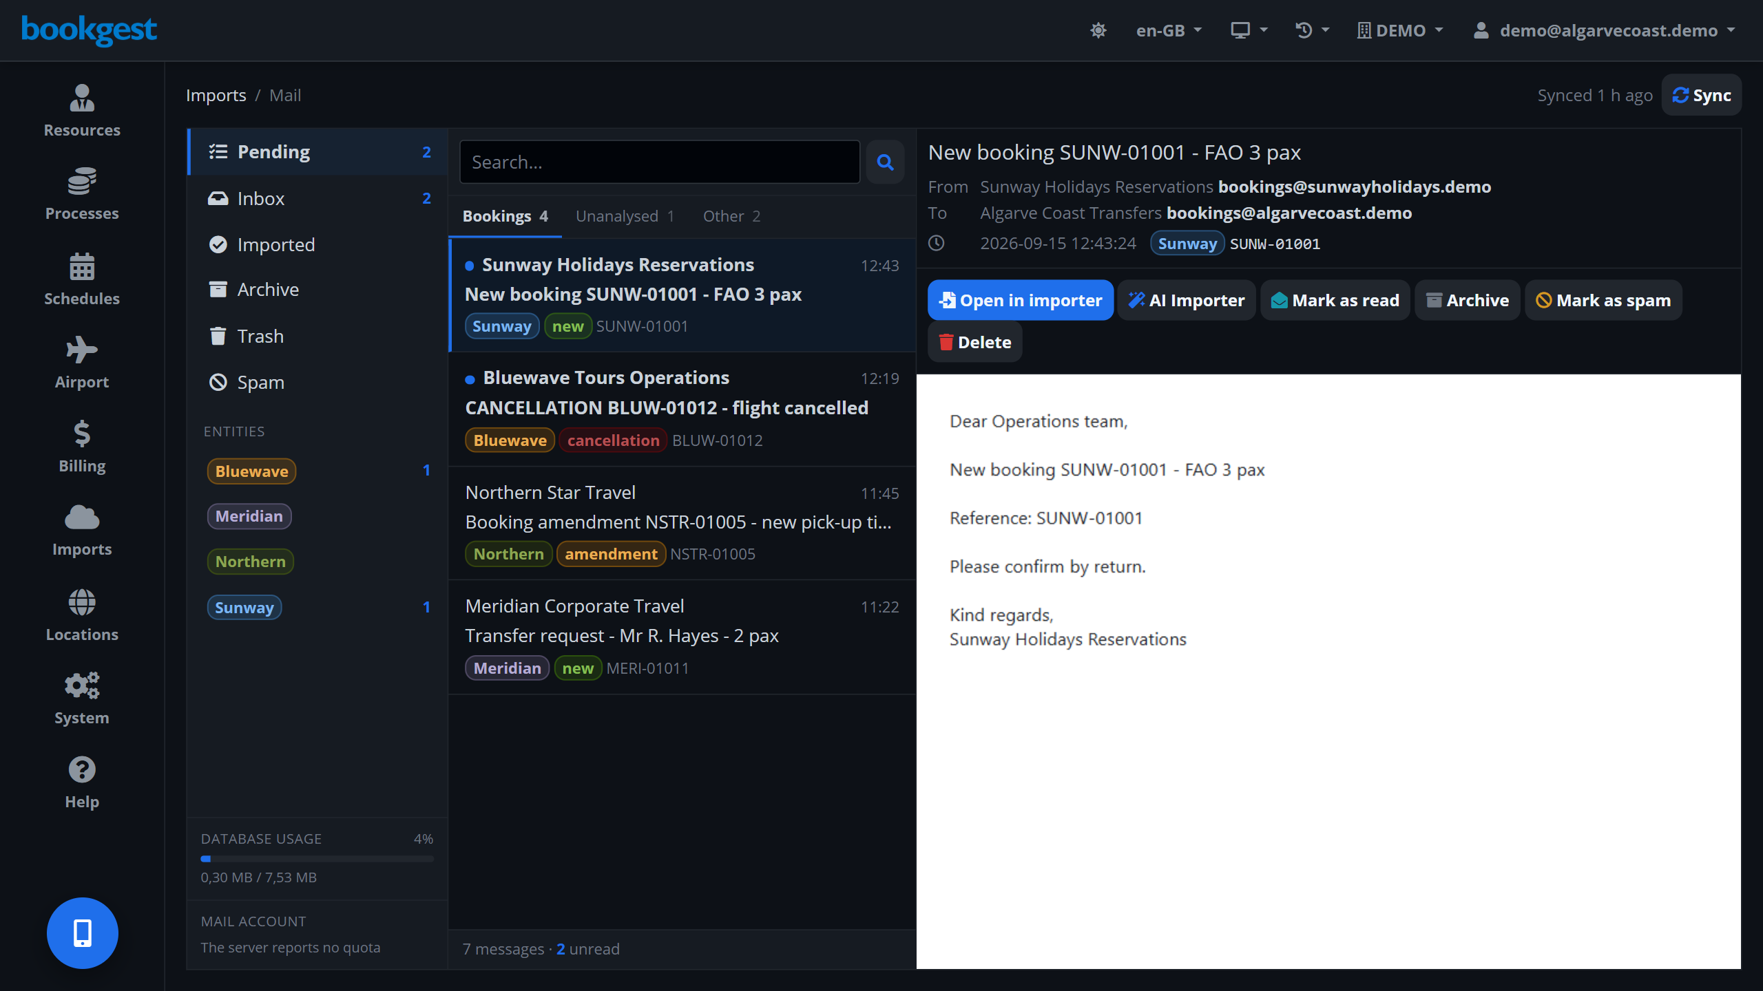This screenshot has height=991, width=1763.
Task: Open the Billing dollar icon
Action: 82,434
